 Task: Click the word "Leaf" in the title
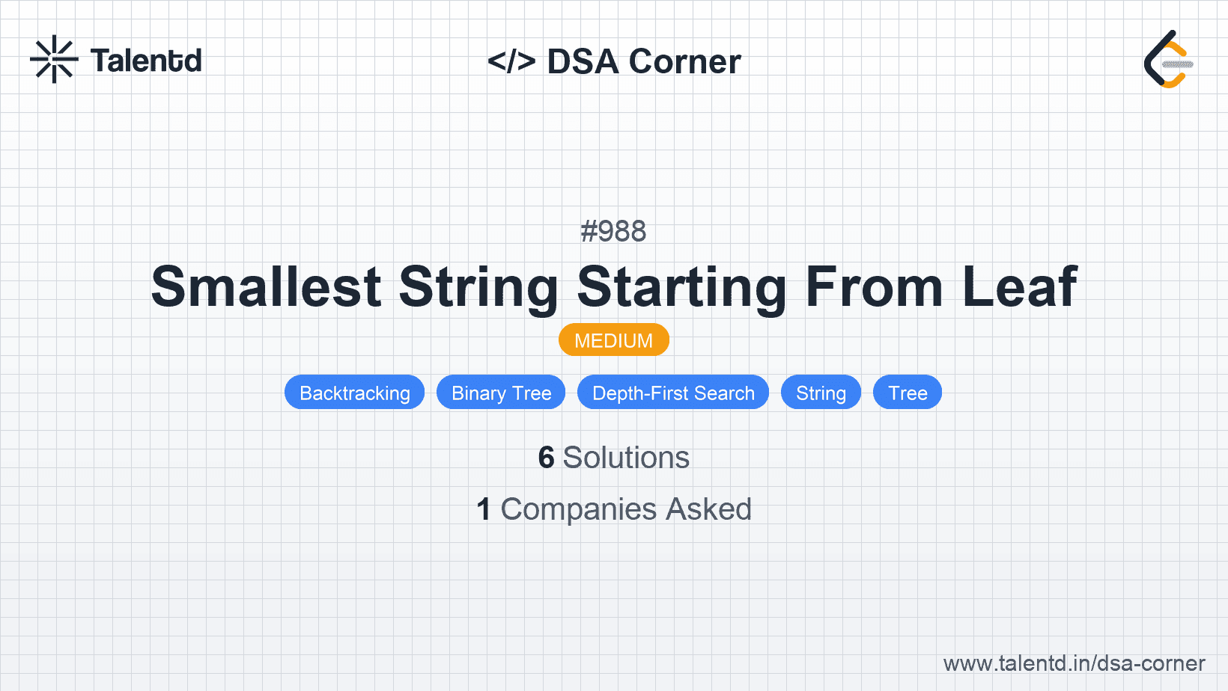coord(1019,286)
